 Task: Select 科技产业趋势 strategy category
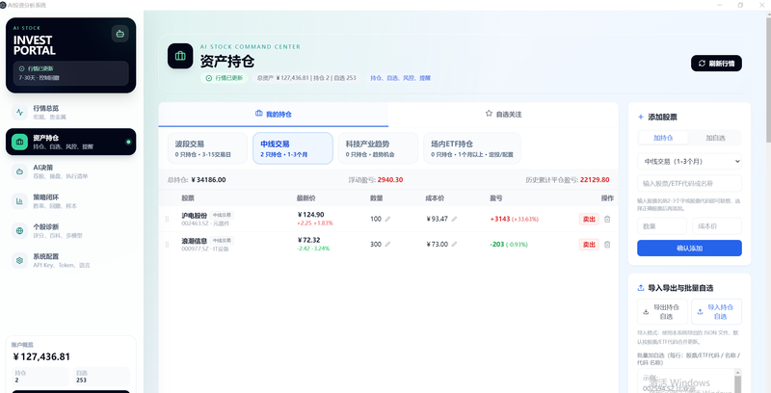[x=378, y=148]
